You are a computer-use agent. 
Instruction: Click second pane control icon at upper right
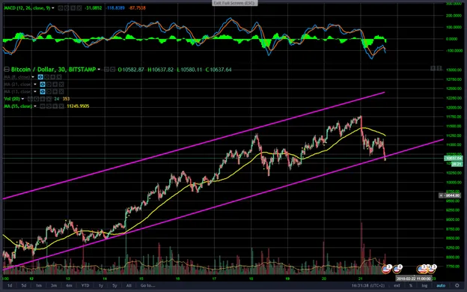439,68
